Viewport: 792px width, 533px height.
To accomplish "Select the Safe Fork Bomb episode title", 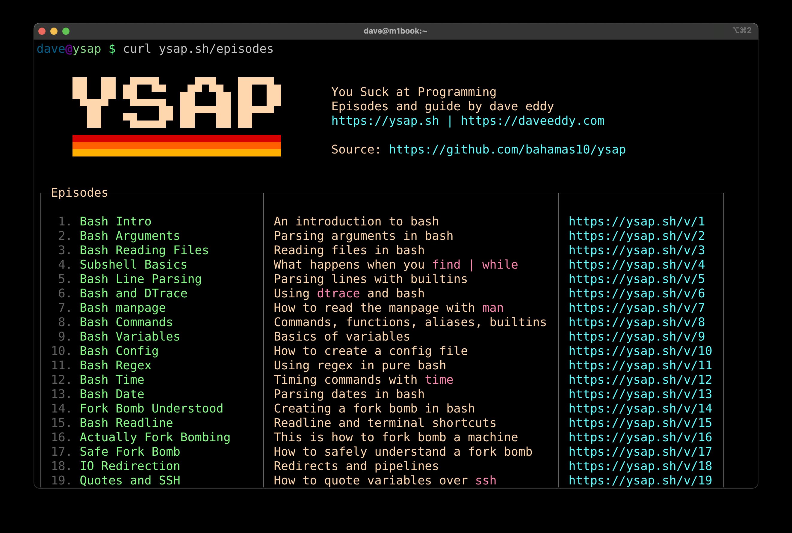I will click(130, 451).
